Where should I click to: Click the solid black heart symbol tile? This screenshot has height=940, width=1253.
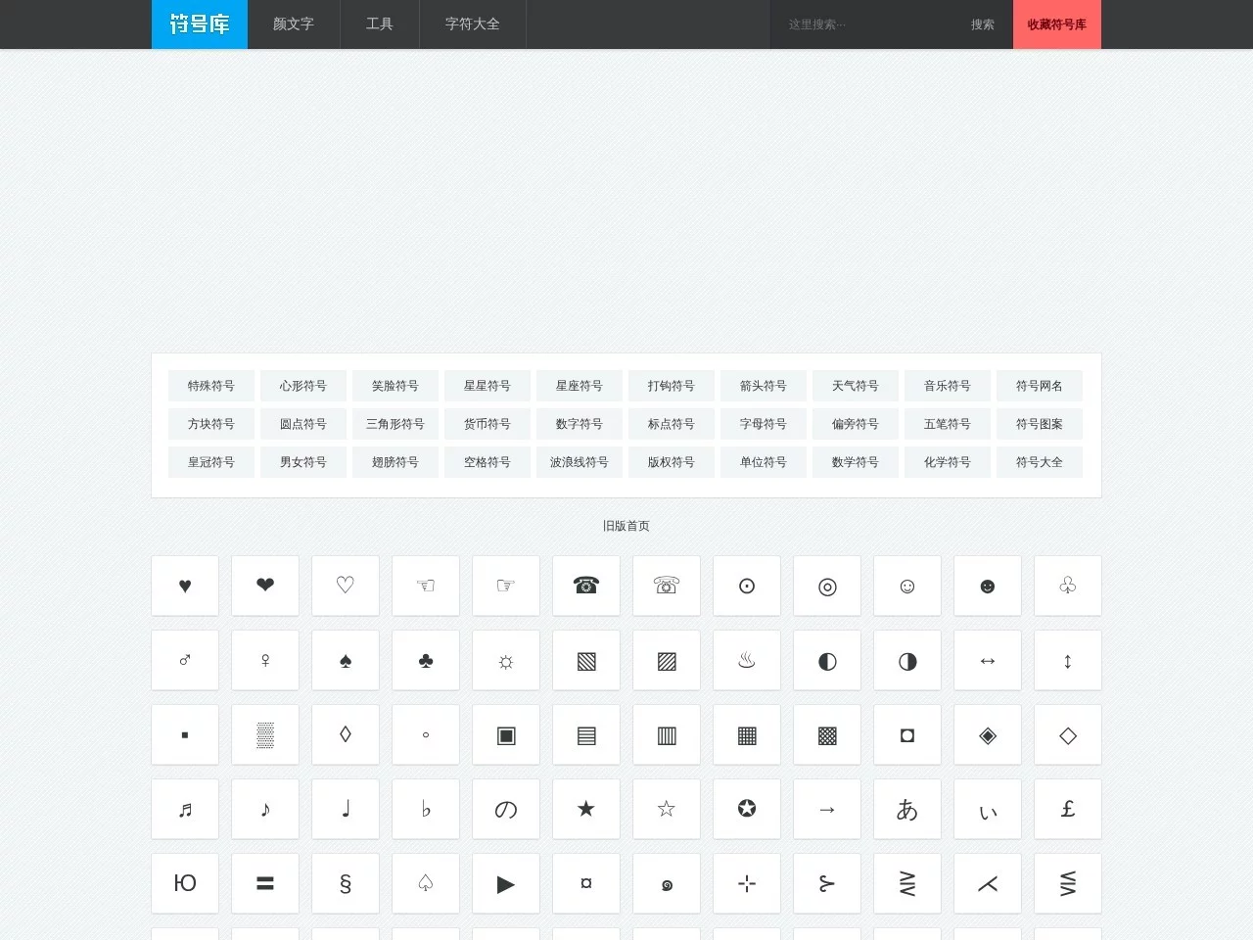[x=185, y=586]
